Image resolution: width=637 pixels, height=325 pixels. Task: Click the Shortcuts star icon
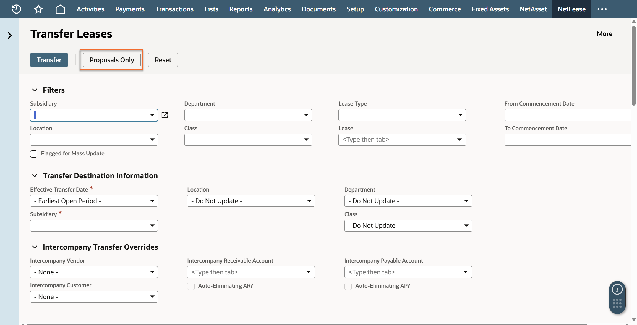coord(38,9)
